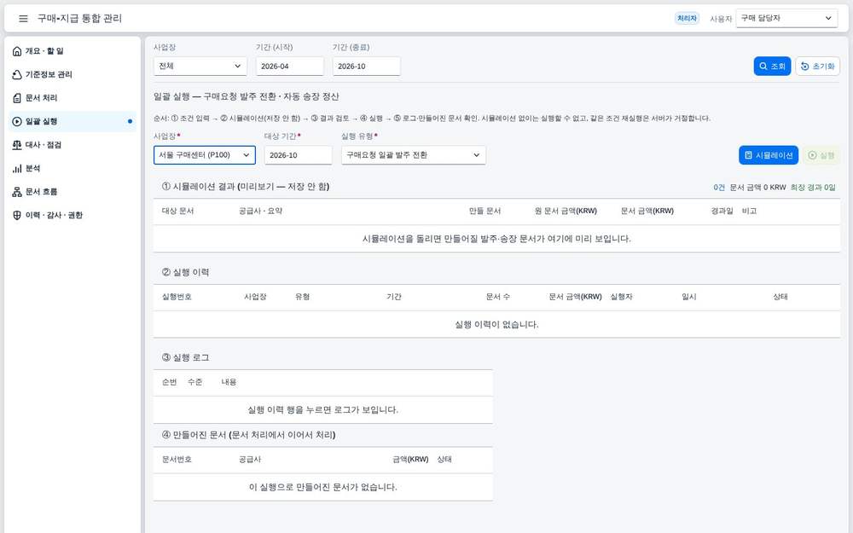Click the 최장 경과 0일 summary text

[813, 188]
